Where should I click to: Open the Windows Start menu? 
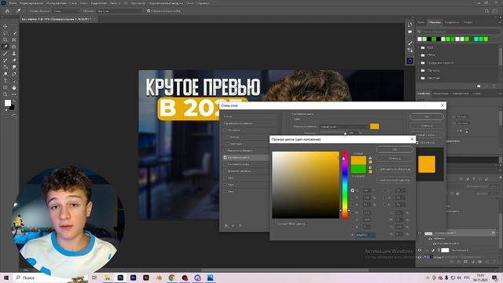pos(6,277)
